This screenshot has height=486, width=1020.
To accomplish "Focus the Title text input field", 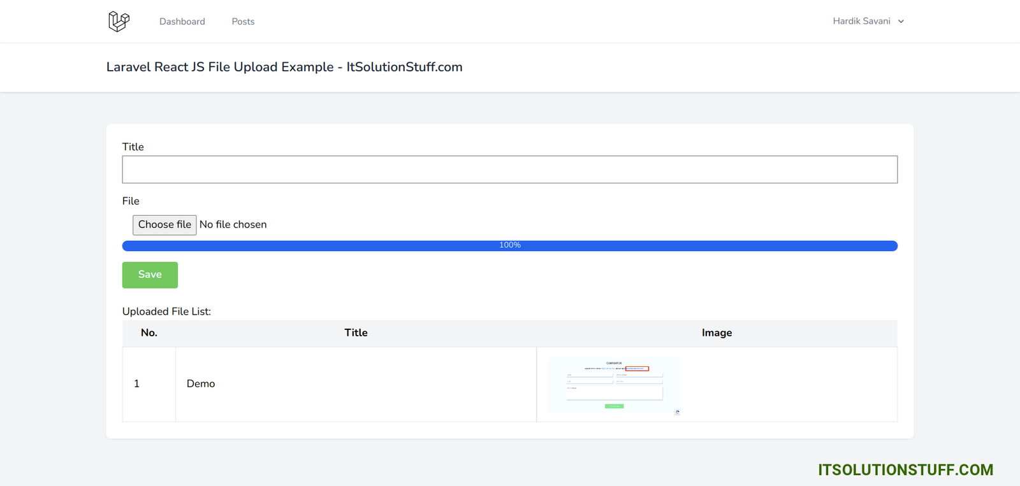I will coord(509,169).
